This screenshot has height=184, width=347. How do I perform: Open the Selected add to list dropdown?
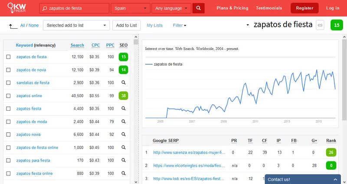[76, 25]
